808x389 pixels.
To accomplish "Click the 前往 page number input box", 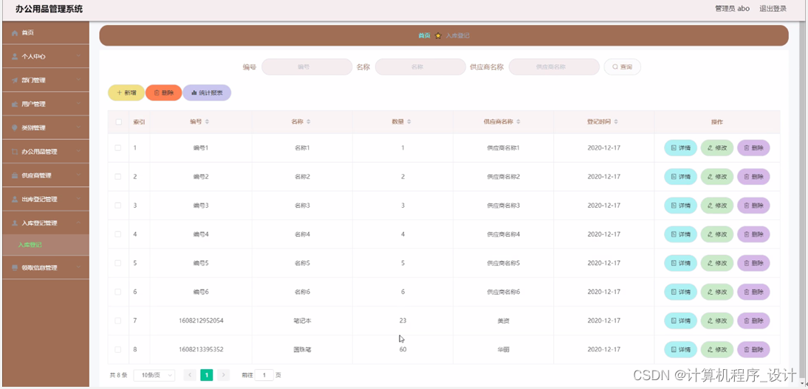I will click(264, 375).
